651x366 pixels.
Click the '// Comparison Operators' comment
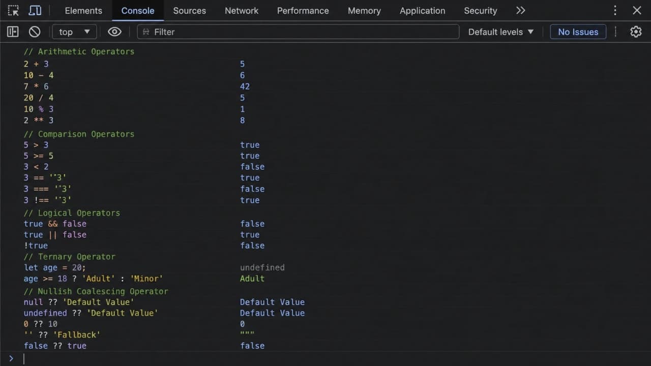coord(79,134)
